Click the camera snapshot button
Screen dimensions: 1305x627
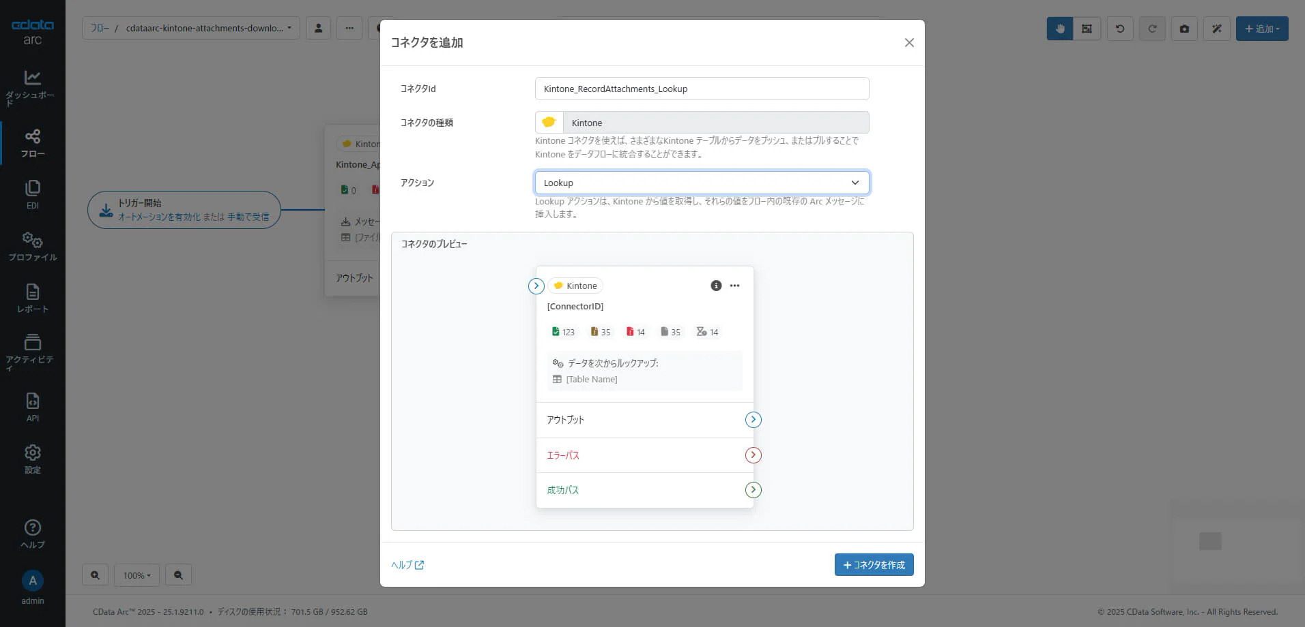point(1184,29)
